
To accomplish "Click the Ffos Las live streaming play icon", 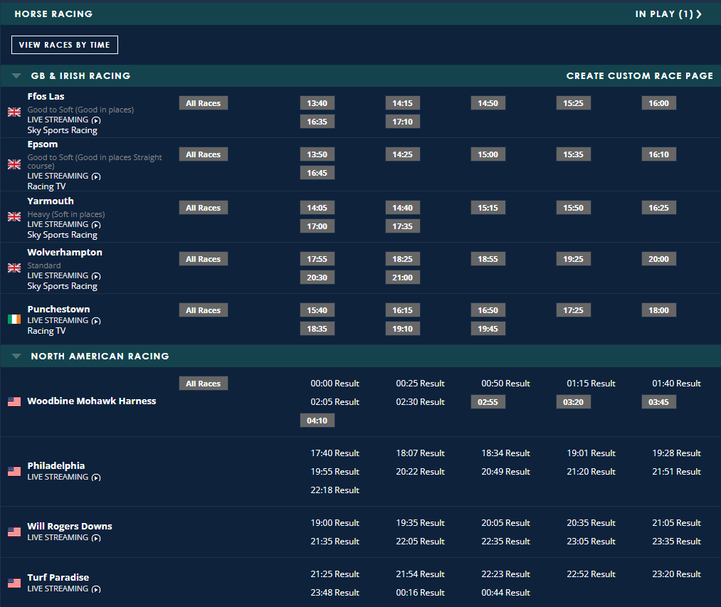I will (x=96, y=120).
